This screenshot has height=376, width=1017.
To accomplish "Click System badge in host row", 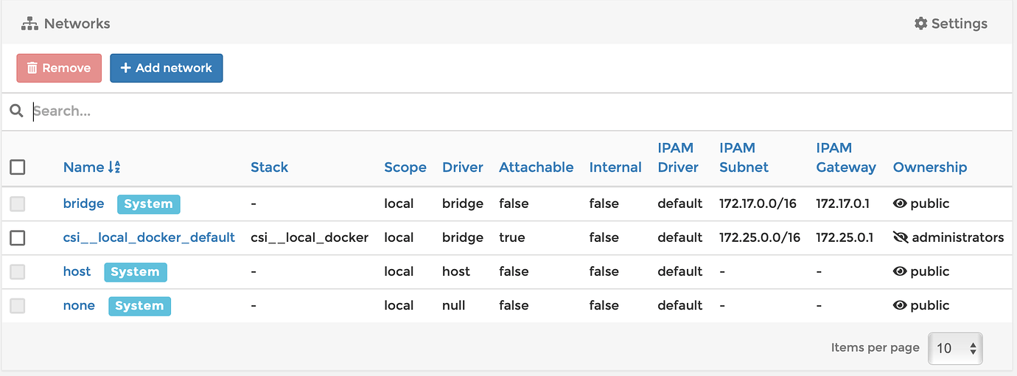I will click(x=135, y=272).
